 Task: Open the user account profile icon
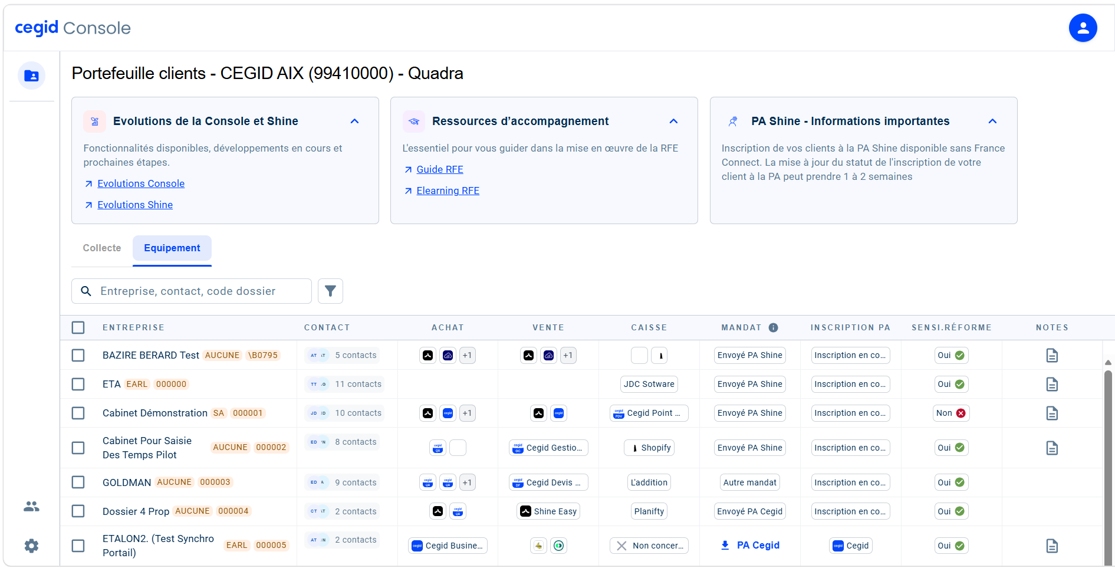(x=1083, y=28)
